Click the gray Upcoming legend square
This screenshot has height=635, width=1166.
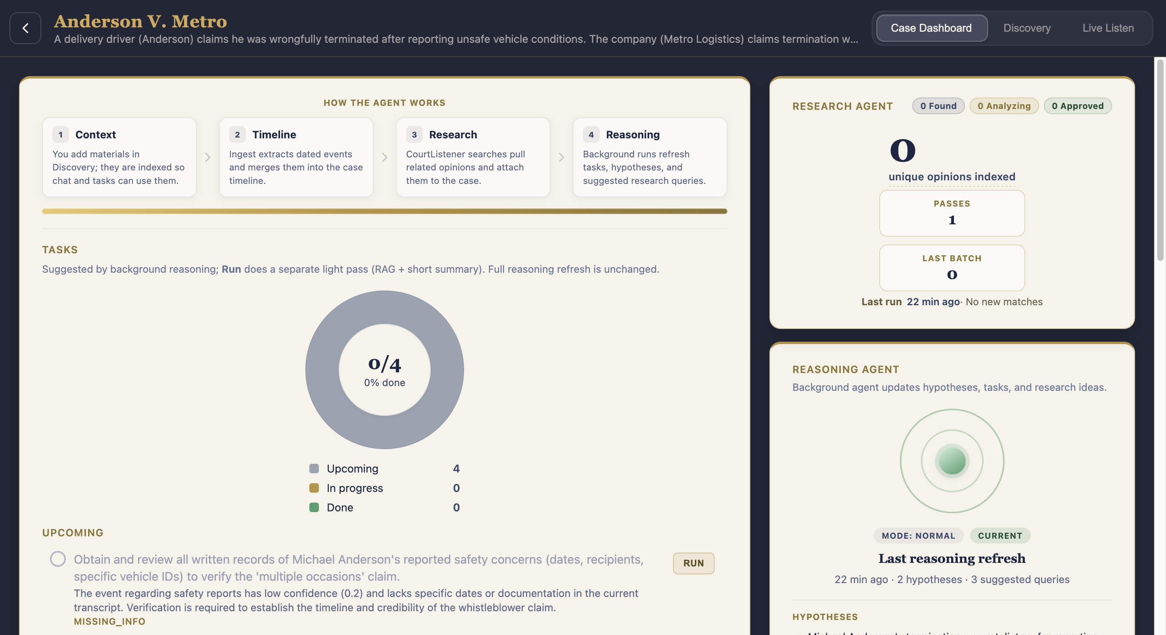pos(314,469)
